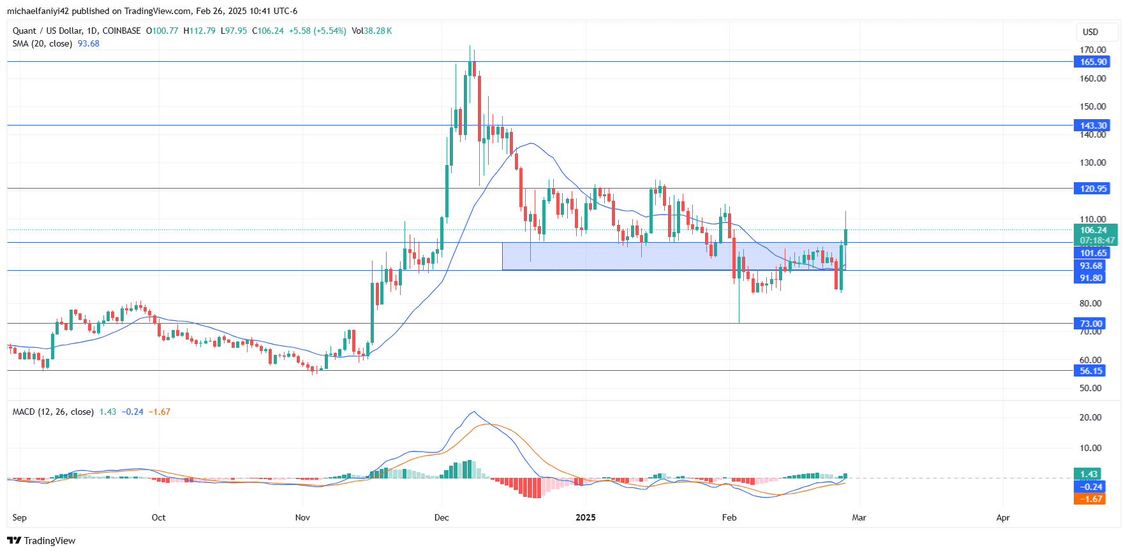The width and height of the screenshot is (1128, 553).
Task: Click the published on TradingView.com header text
Action: pyautogui.click(x=131, y=11)
